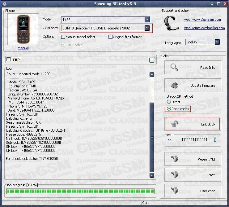Click the log scroll up arrow
Screen dimensions: 229x207
pos(152,75)
